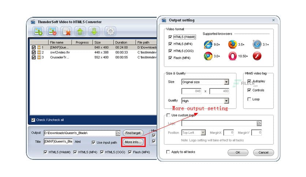The width and height of the screenshot is (306, 177).
Task: Sort by File name column header
Action: point(60,42)
